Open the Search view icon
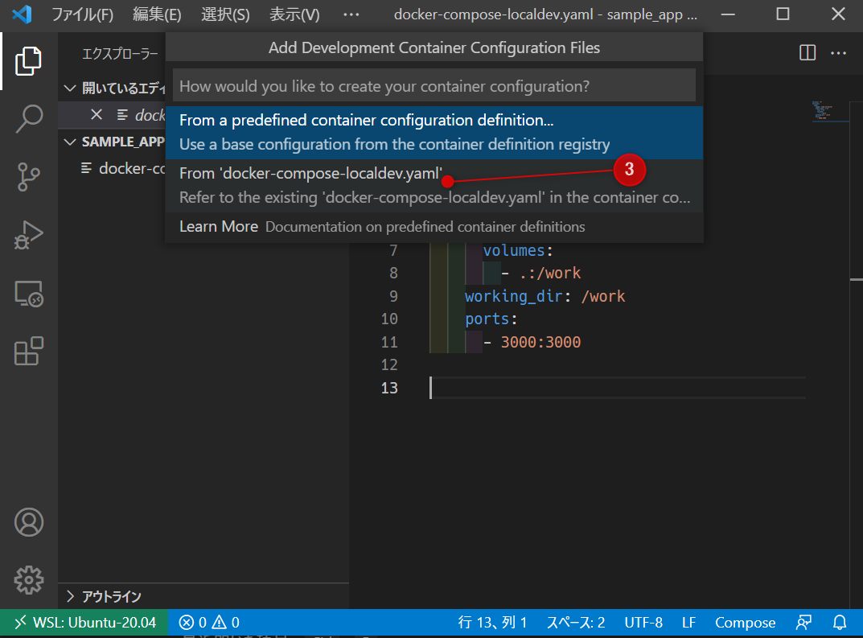Viewport: 863px width, 638px height. tap(29, 118)
